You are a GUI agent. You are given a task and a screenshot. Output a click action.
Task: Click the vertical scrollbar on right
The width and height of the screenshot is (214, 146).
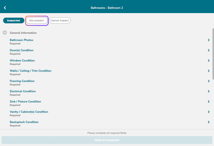pos(213,54)
